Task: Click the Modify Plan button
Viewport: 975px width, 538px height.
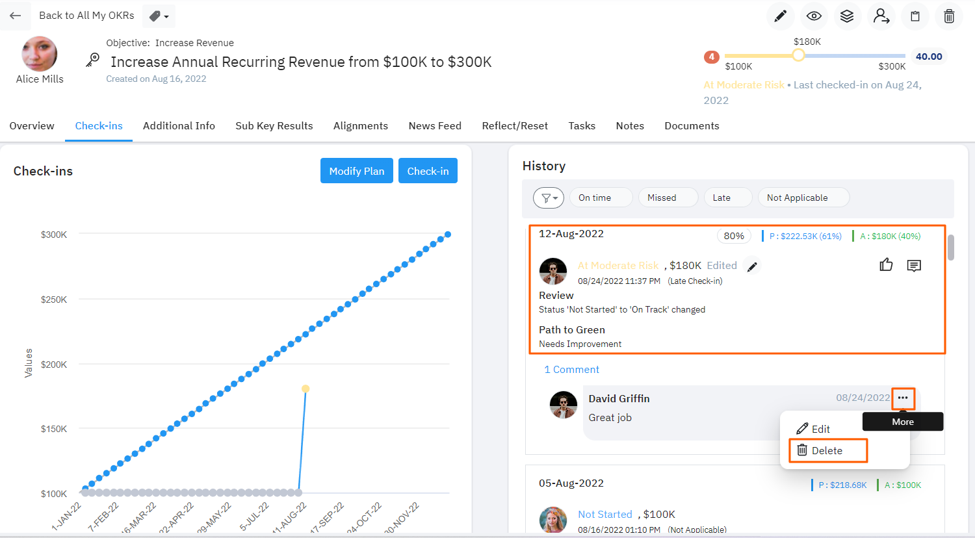Action: click(x=356, y=171)
